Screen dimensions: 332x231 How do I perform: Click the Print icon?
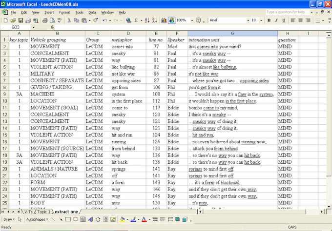point(45,20)
